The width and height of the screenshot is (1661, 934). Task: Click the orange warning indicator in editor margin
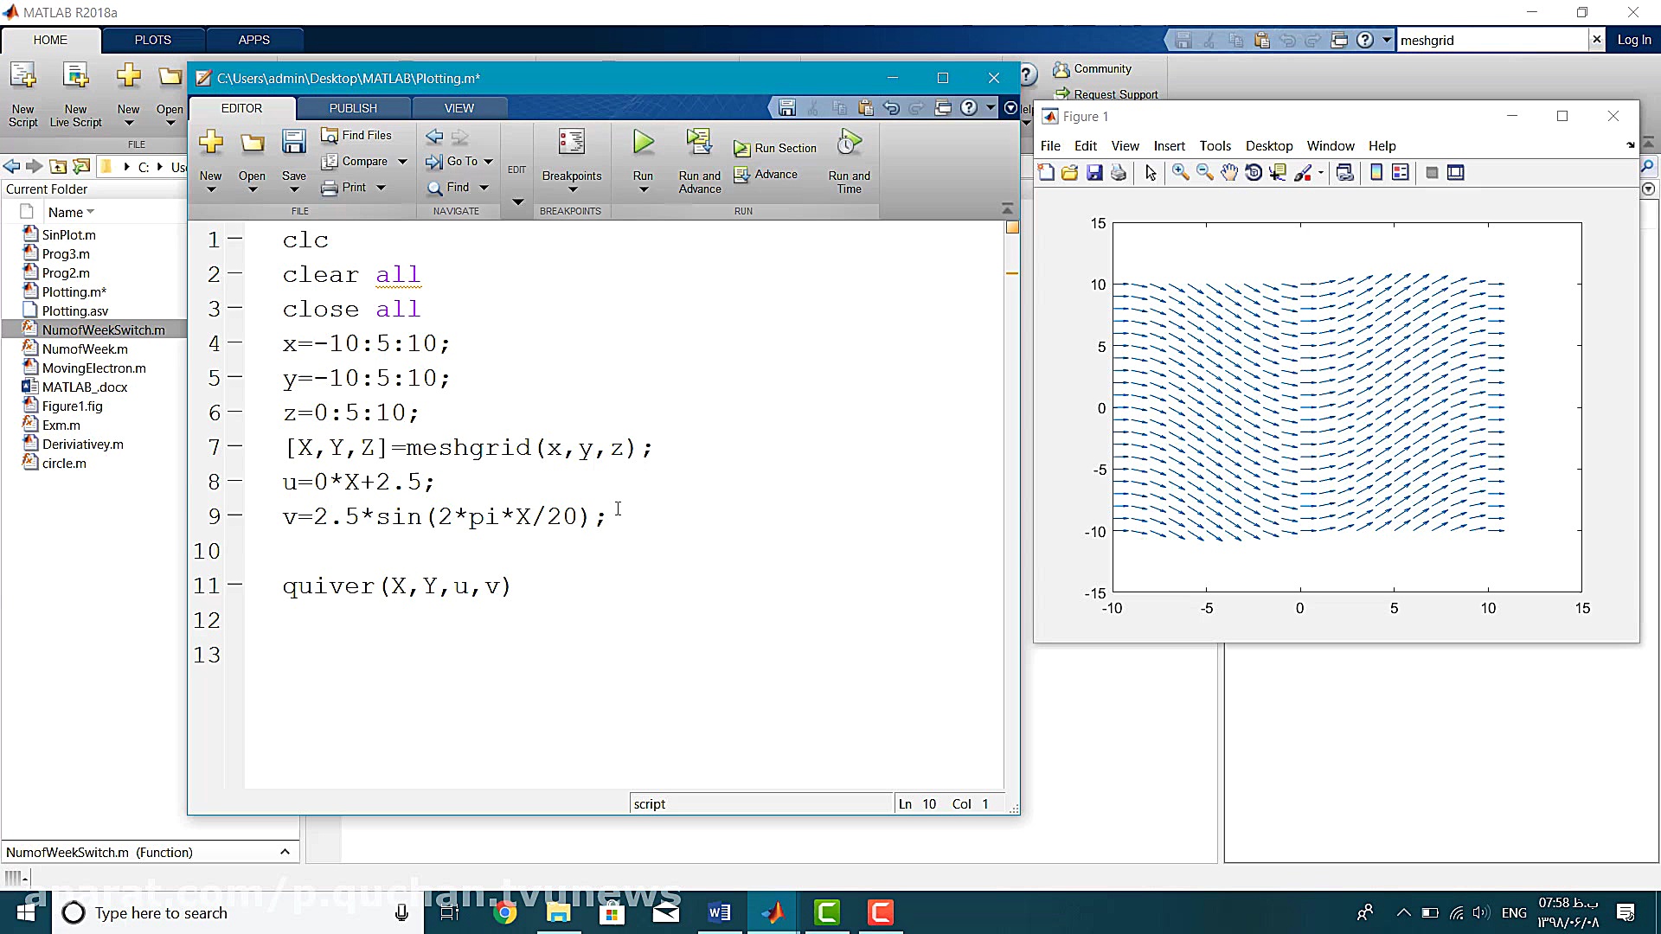coord(1012,228)
